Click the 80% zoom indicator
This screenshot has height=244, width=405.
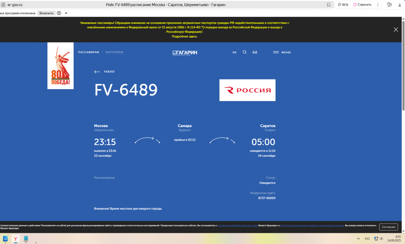343,5
